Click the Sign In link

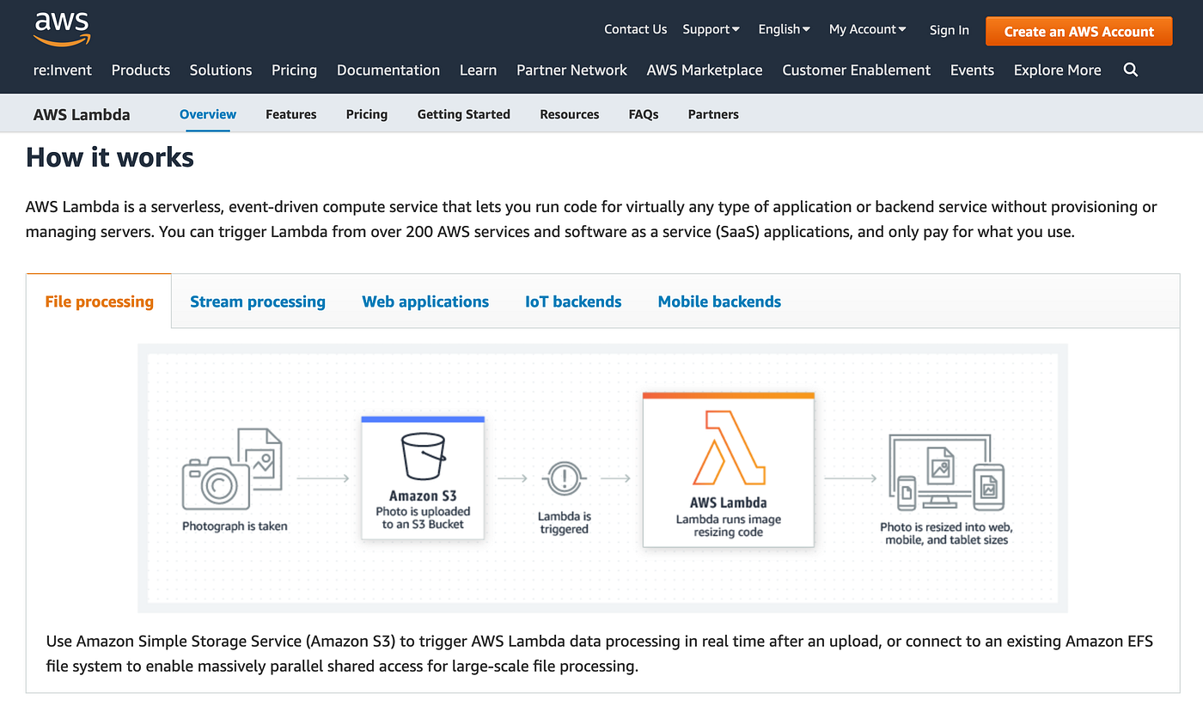coord(949,30)
